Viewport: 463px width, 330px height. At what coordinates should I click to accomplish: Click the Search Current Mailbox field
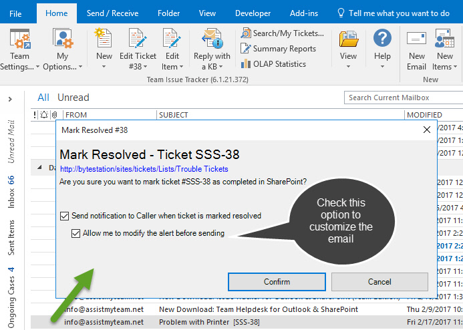[404, 98]
